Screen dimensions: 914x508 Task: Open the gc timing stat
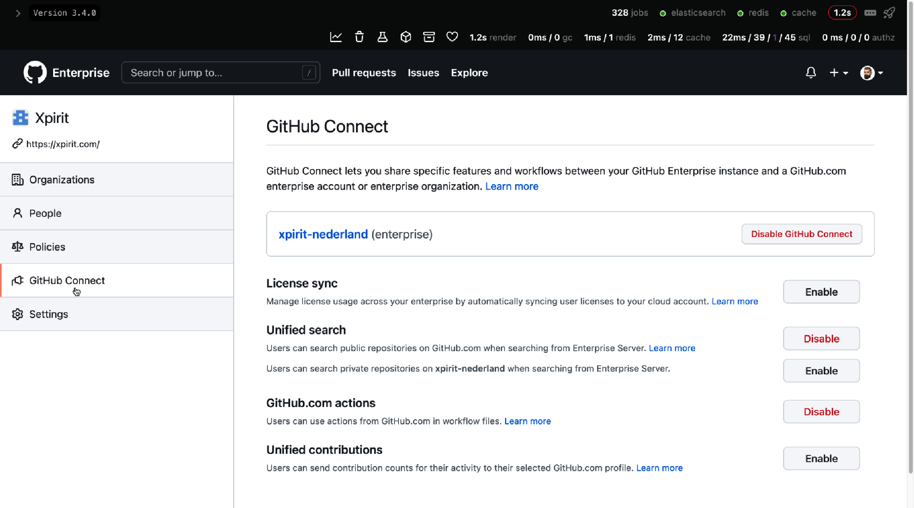point(550,38)
